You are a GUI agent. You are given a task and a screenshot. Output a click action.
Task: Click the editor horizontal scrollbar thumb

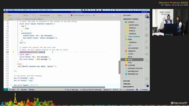58,87
